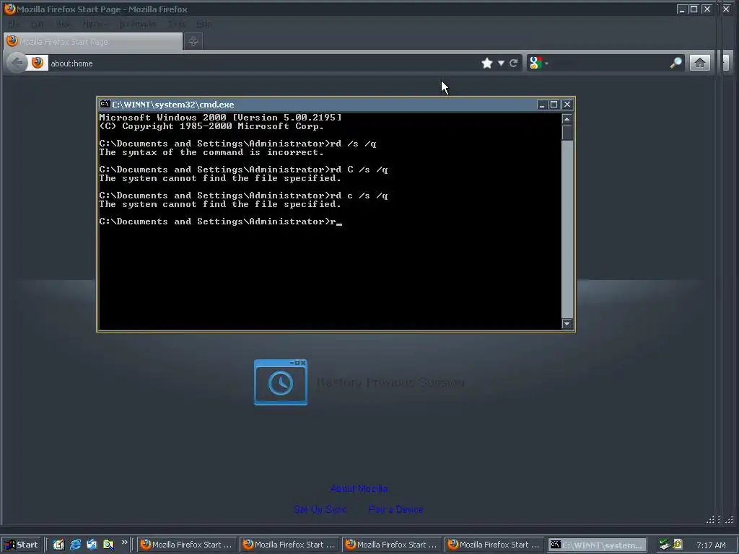The image size is (739, 554).
Task: Click the Set Up Sync link
Action: click(320, 509)
